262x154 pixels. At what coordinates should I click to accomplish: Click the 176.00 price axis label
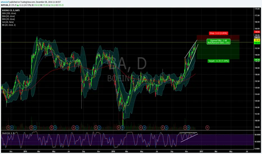257,9
